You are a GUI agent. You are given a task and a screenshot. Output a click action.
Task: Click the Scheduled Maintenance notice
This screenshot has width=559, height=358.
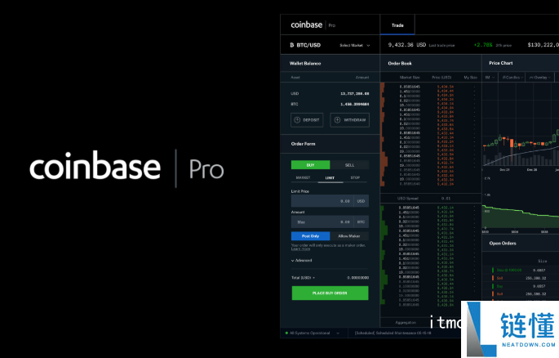coord(393,333)
